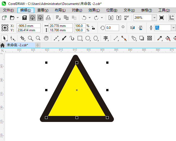Click the X position field
This screenshot has width=176, height=141.
[x=29, y=26]
